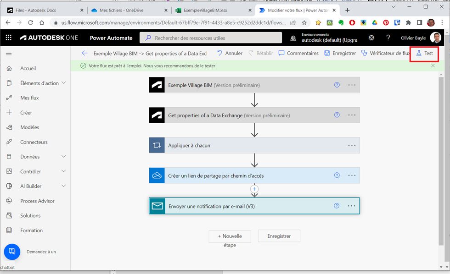This screenshot has height=274, width=450.
Task: Open a new browser tab
Action: 347,10
